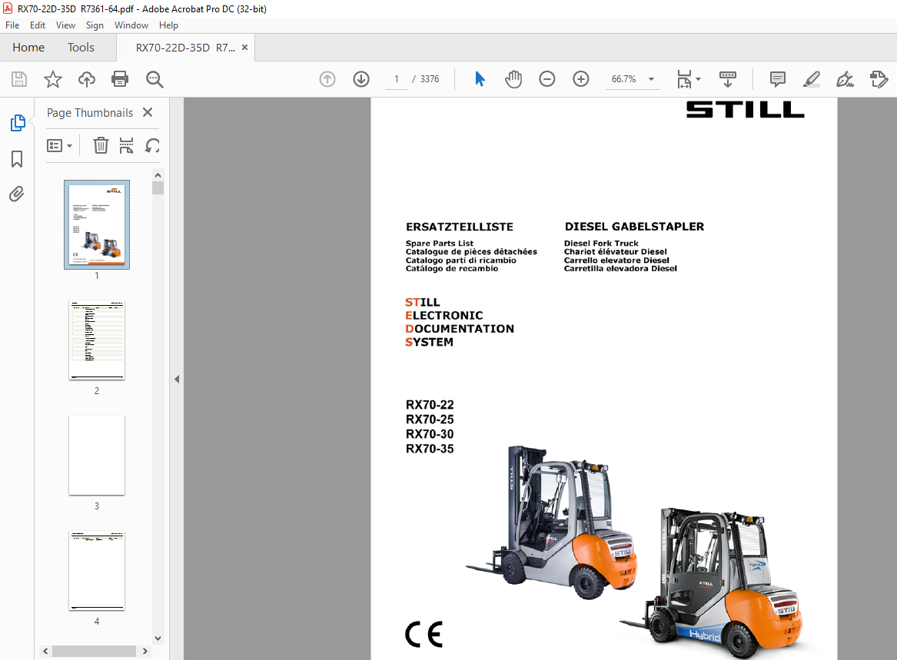
Task: Collapse the navigation pane arrow
Action: [177, 380]
